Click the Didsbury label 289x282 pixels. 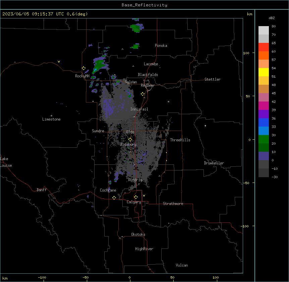(x=128, y=144)
